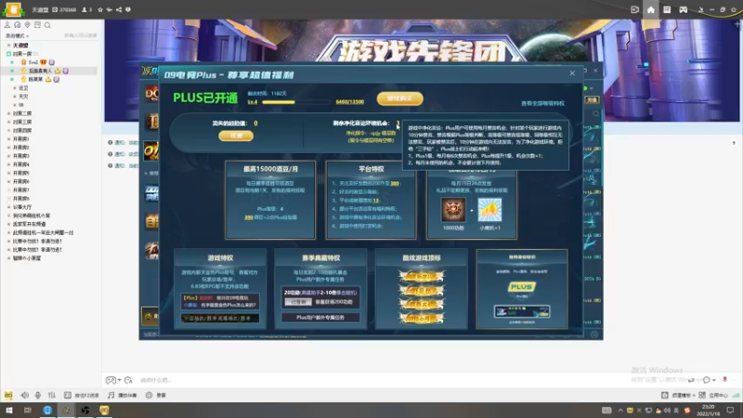Select the 天灾 sub-channel

pyautogui.click(x=23, y=97)
